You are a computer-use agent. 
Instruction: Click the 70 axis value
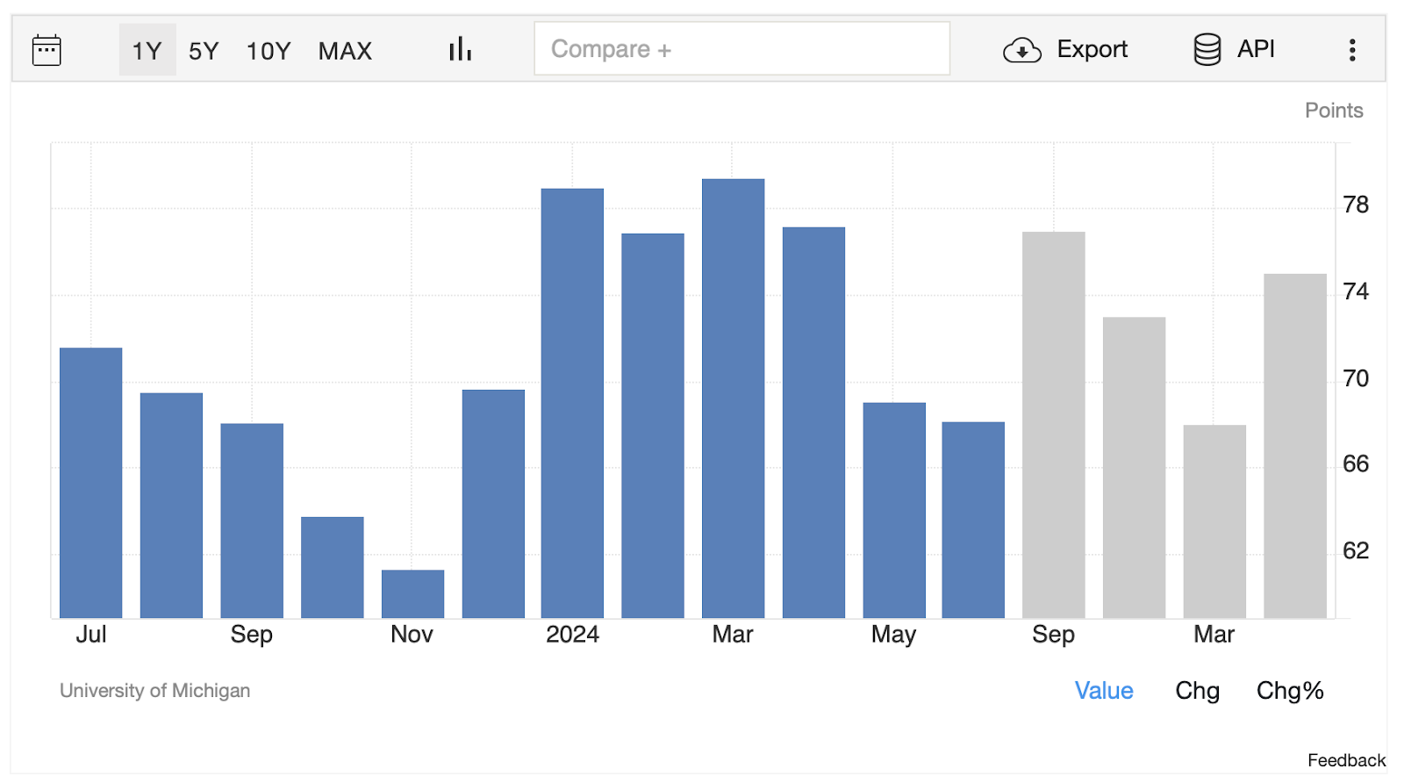click(x=1356, y=378)
